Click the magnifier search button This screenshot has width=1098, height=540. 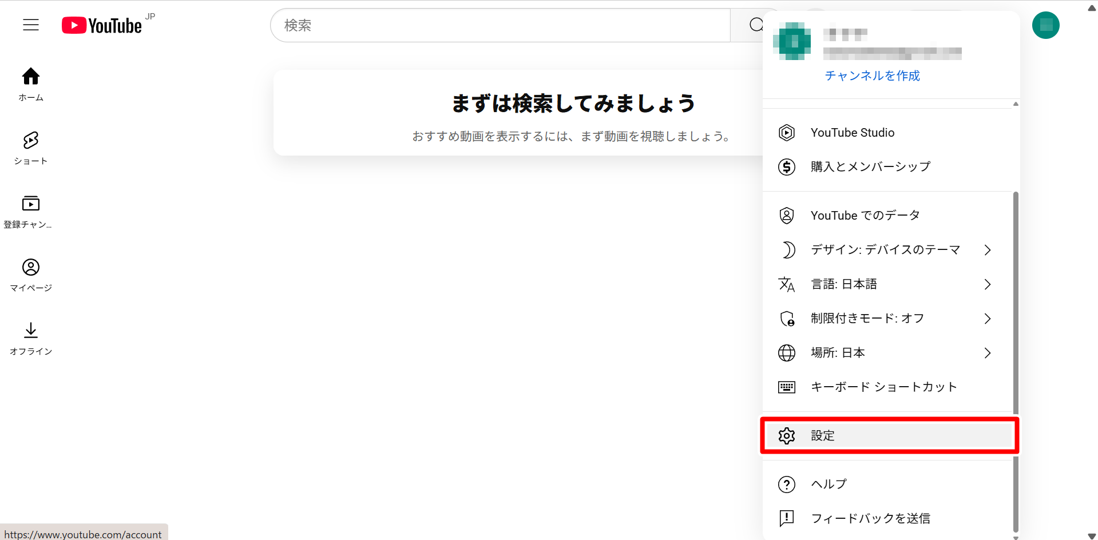755,25
